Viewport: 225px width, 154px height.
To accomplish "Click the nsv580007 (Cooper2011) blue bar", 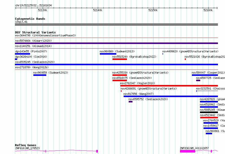I will pos(205,75).
